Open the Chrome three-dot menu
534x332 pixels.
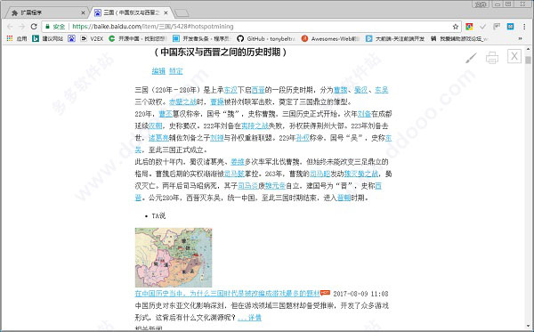coord(524,27)
